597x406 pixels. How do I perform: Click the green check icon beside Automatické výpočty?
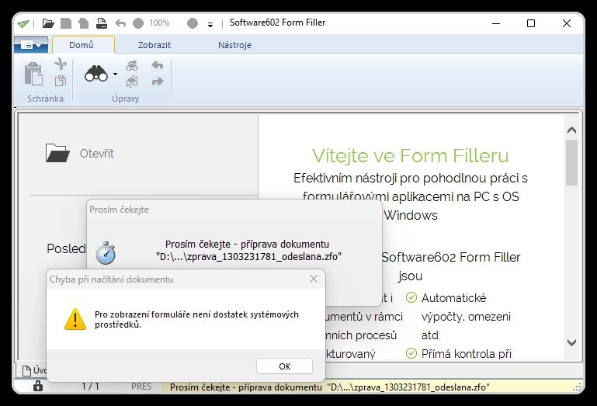(x=411, y=297)
